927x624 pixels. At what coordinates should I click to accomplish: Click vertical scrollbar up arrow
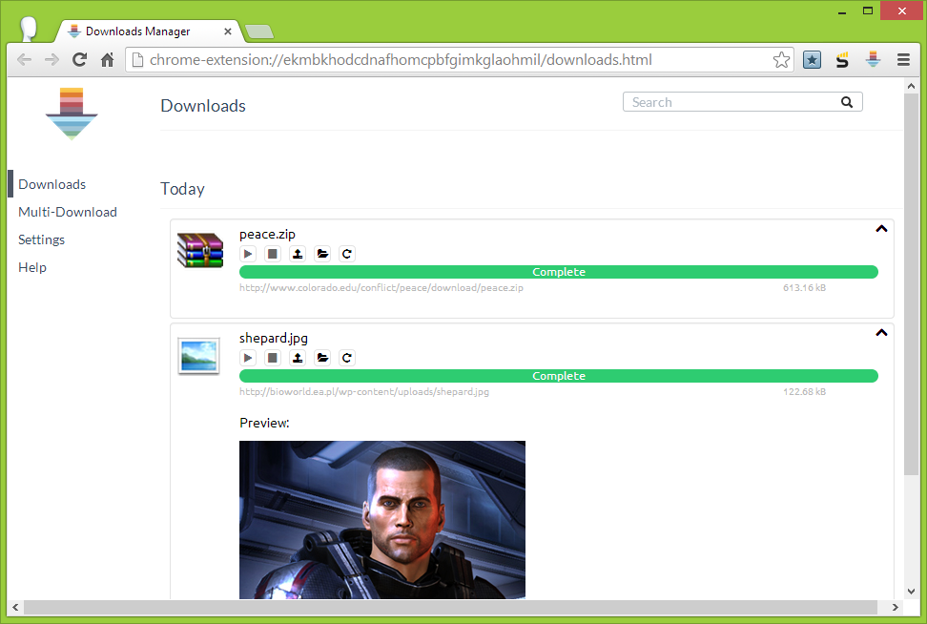click(x=911, y=87)
